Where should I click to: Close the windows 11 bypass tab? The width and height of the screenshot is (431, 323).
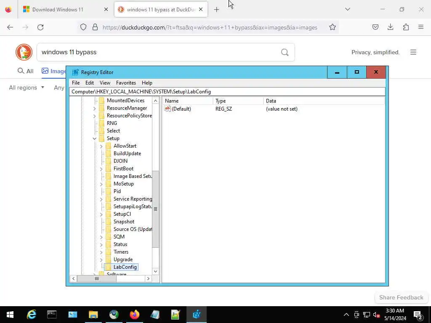point(201,10)
